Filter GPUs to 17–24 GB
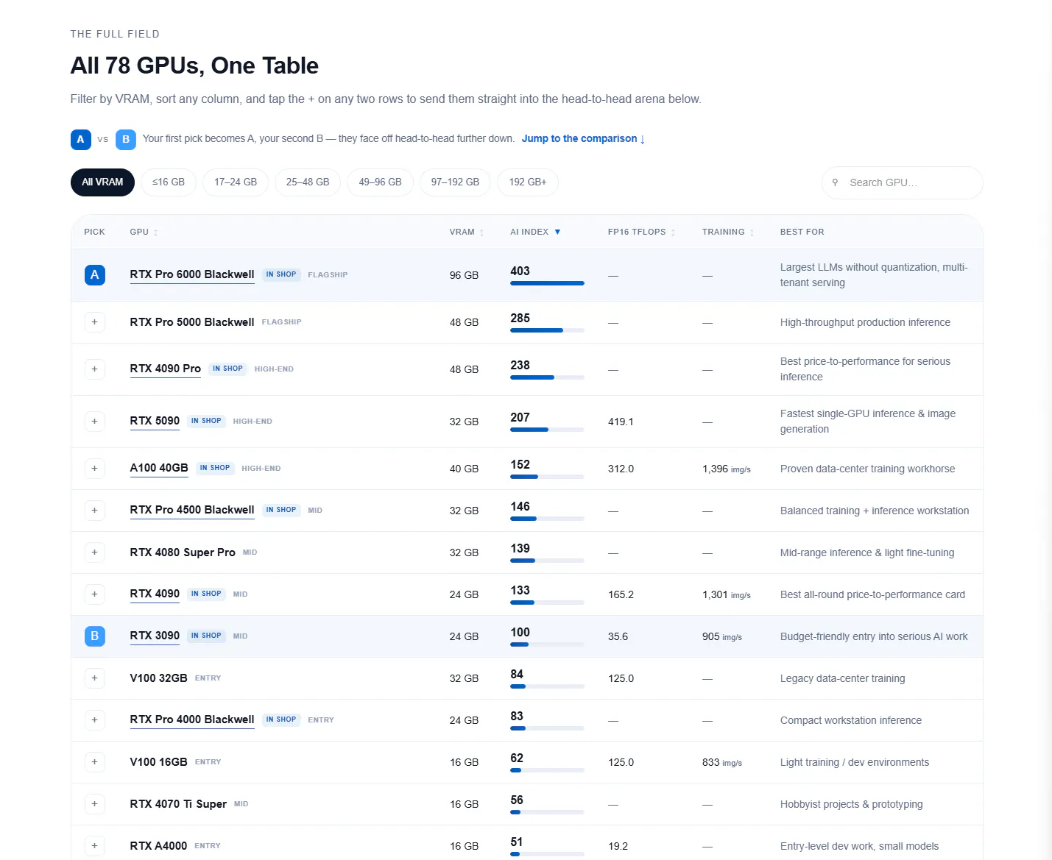1052x860 pixels. coord(236,182)
